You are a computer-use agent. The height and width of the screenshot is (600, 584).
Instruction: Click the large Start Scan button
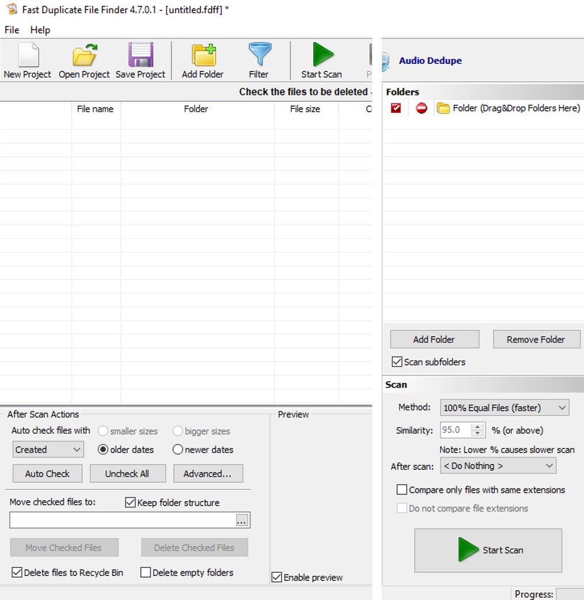tap(488, 550)
